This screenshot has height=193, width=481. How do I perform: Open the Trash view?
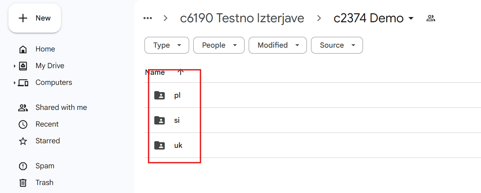(x=44, y=183)
